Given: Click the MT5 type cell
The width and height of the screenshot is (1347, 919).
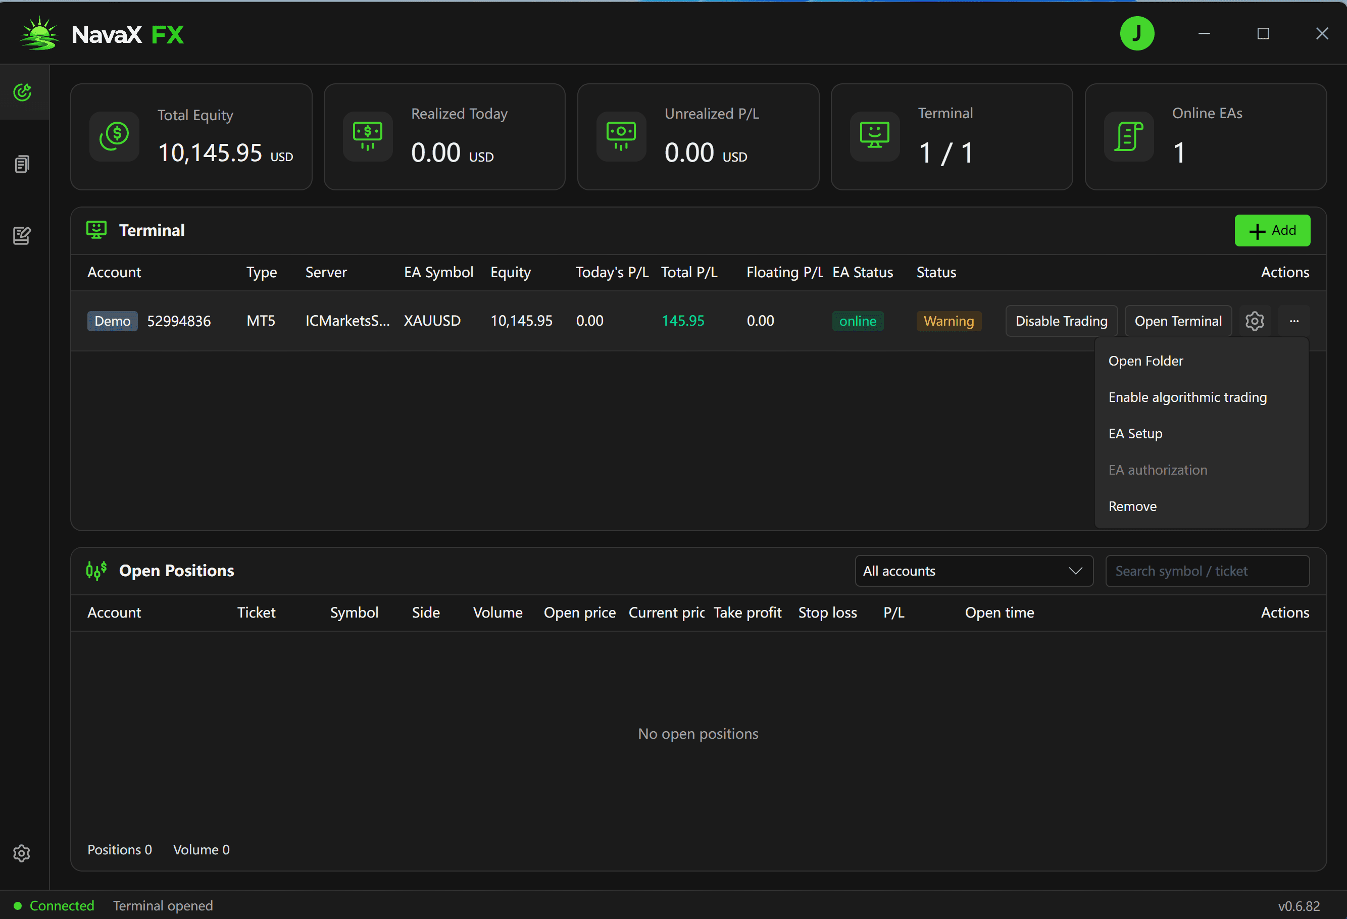Looking at the screenshot, I should pyautogui.click(x=261, y=321).
